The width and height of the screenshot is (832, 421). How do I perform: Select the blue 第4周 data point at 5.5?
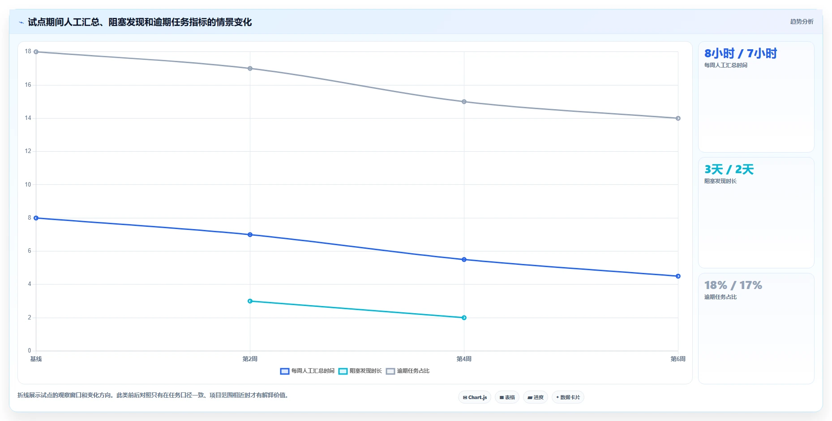click(464, 259)
